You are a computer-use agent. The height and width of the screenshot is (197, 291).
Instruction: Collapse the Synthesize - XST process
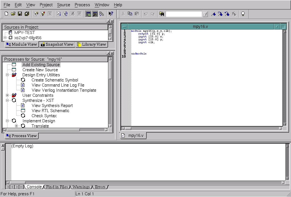click(x=8, y=100)
